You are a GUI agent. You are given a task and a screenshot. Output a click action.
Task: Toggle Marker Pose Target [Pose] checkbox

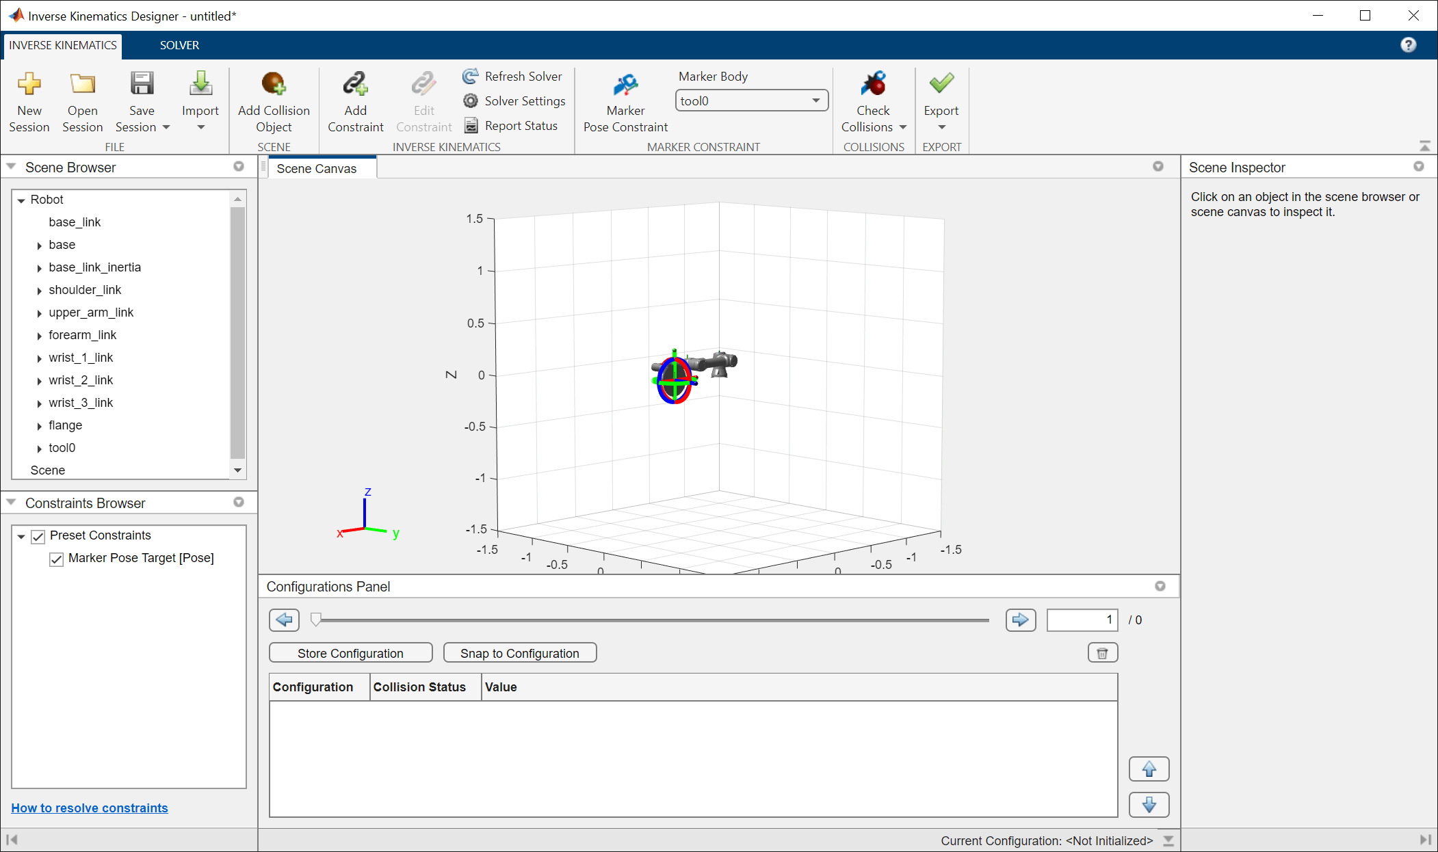point(57,559)
